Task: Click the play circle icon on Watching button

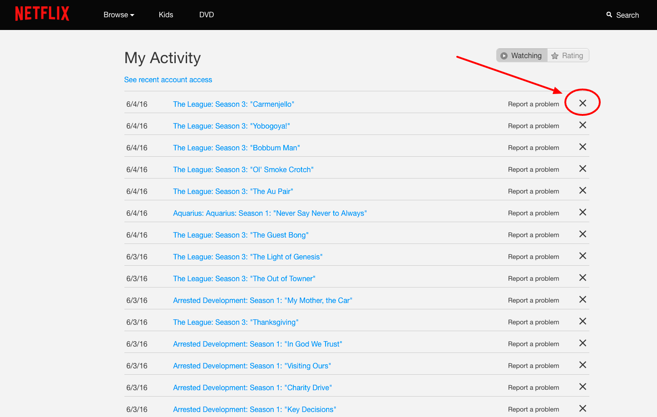Action: [x=504, y=55]
